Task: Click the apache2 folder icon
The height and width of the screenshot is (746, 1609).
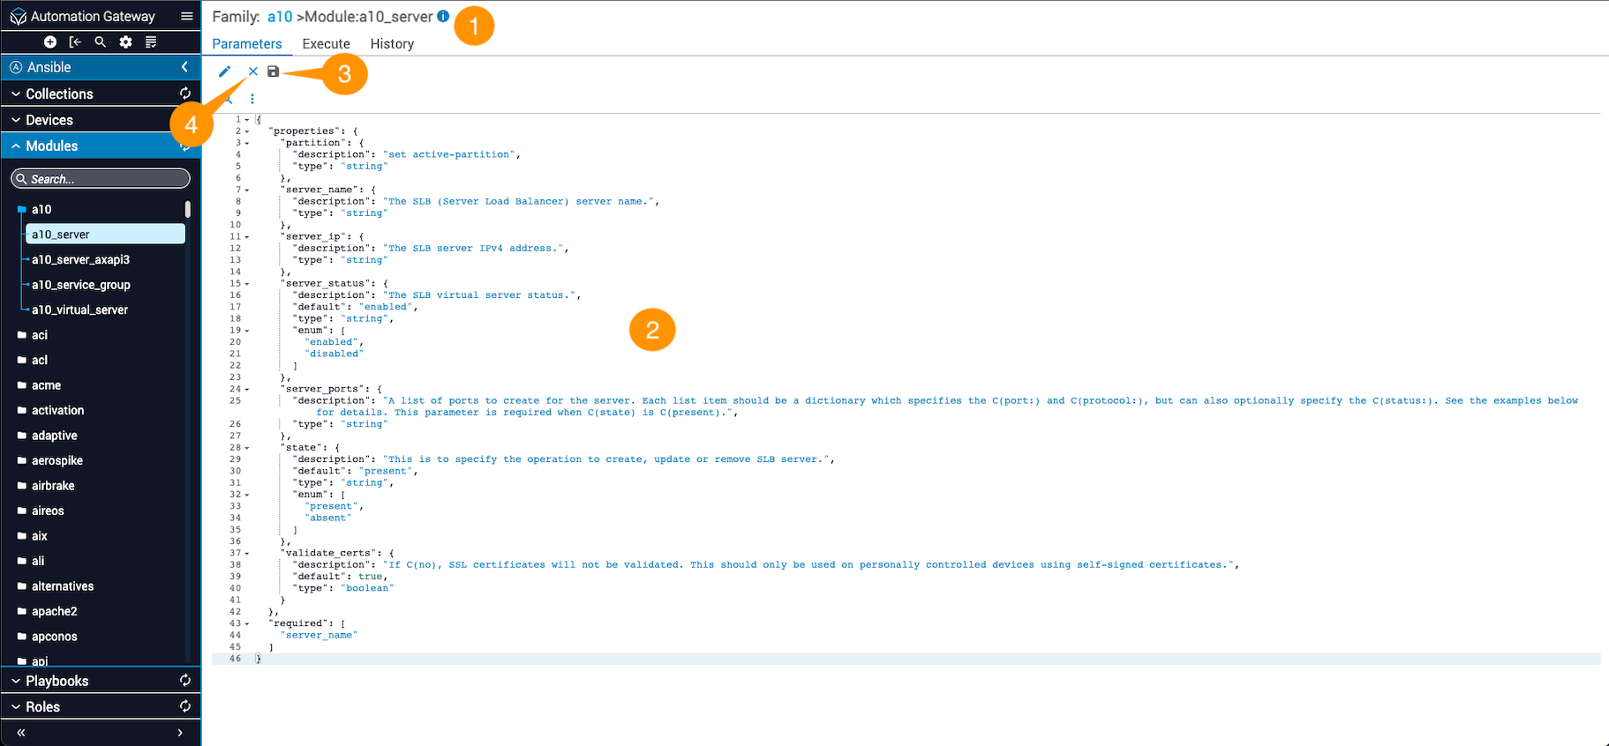Action: 22,611
